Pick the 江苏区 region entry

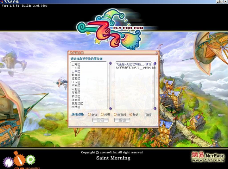tap(76, 82)
